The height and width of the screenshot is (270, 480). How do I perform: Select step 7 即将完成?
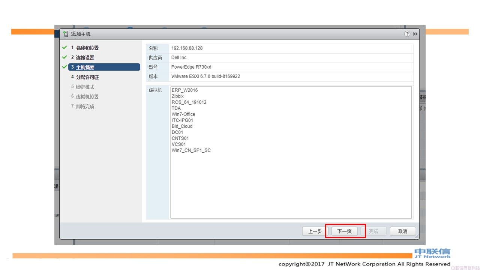pos(82,106)
